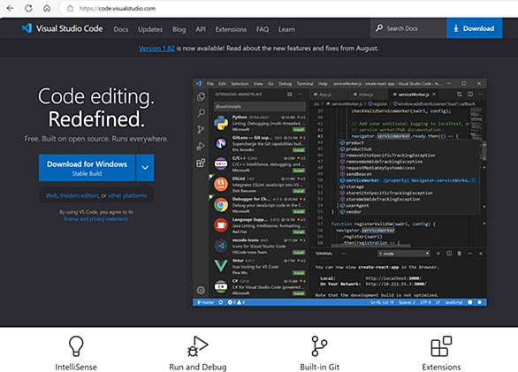Image resolution: width=518 pixels, height=372 pixels.
Task: Click the Source Control icon in the screenshot sidebar
Action: pyautogui.click(x=201, y=130)
